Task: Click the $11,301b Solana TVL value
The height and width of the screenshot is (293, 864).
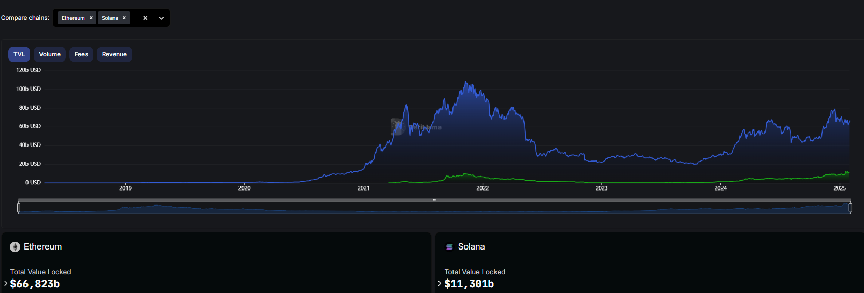Action: point(469,284)
